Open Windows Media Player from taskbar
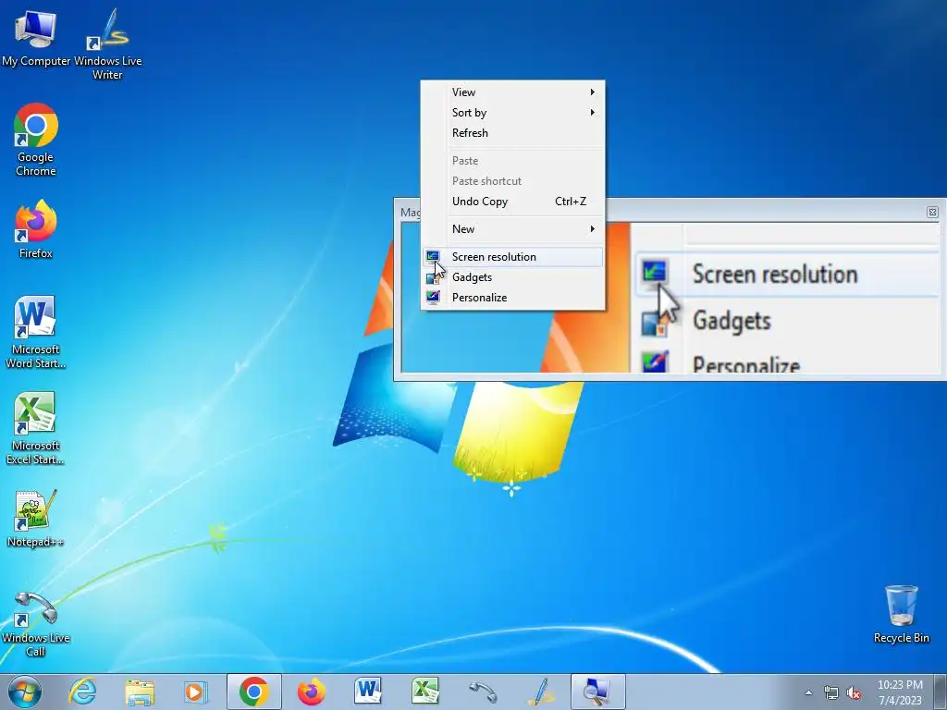947x710 pixels. (196, 692)
